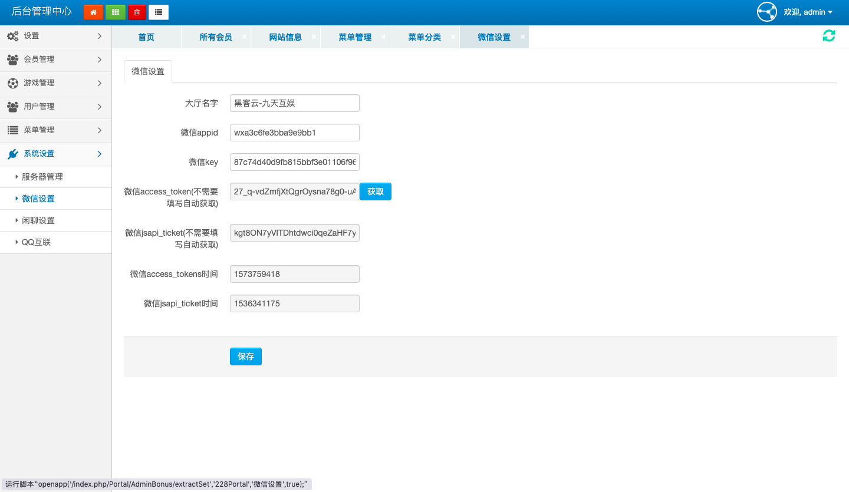Click the 获取 button
Screen dimensions: 849x492
376,191
